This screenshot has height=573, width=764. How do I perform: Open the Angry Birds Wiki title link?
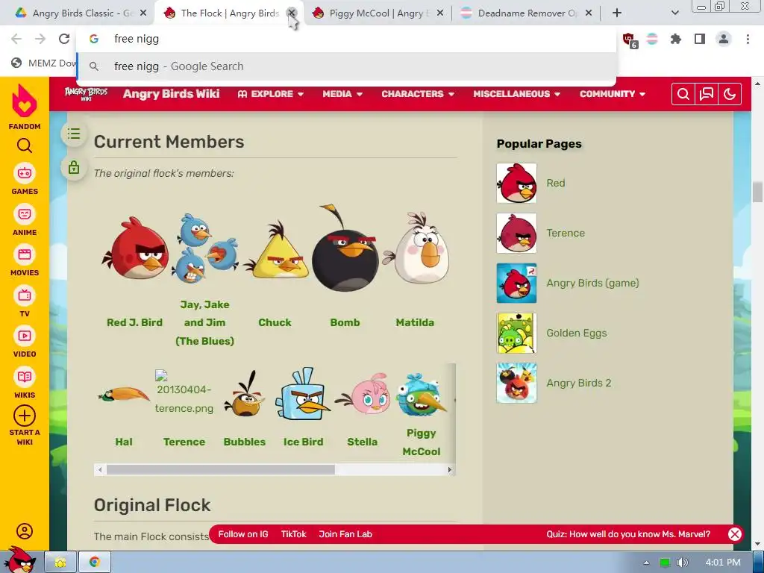(x=171, y=93)
